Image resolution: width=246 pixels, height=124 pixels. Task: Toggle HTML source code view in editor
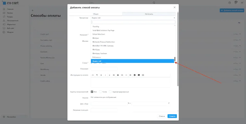click(93, 75)
